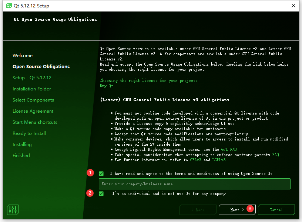Image resolution: width=302 pixels, height=222 pixels.
Task: Click the Cancel button
Action: click(x=276, y=210)
